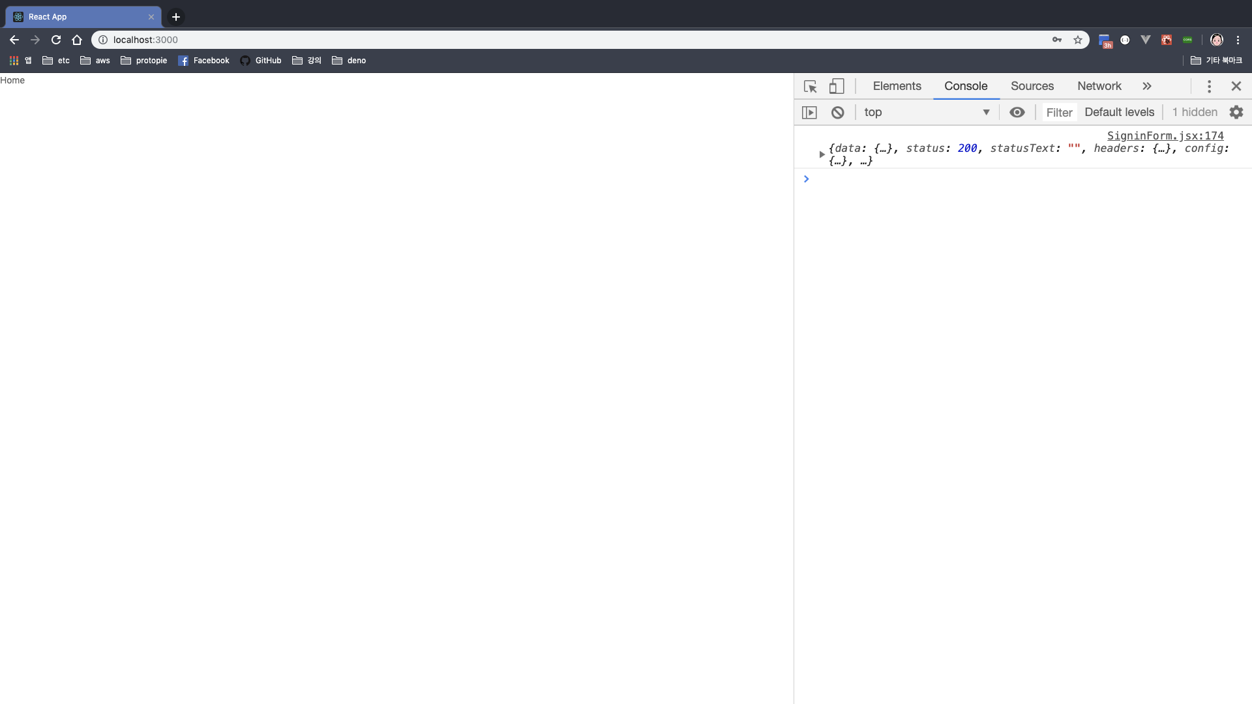Toggle the device toolbar icon
1252x704 pixels.
[x=837, y=86]
